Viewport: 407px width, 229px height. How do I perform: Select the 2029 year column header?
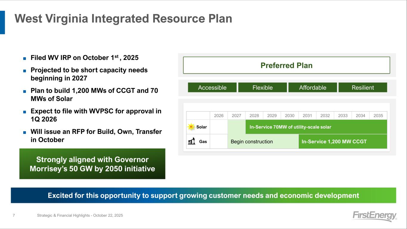coord(272,116)
